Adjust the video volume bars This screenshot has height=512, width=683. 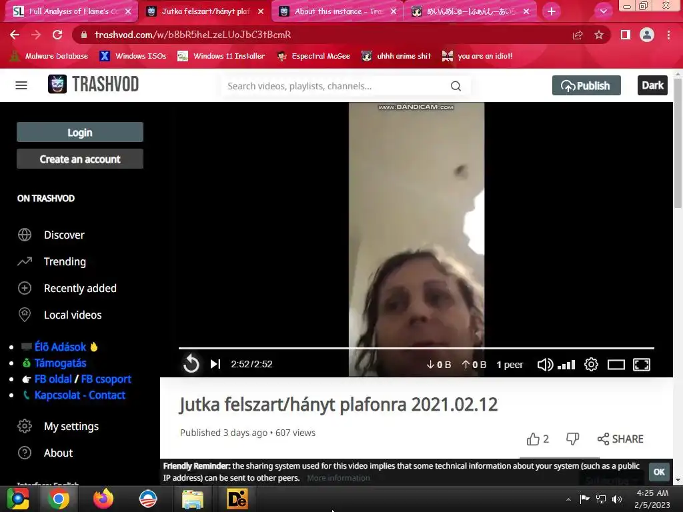pyautogui.click(x=566, y=365)
